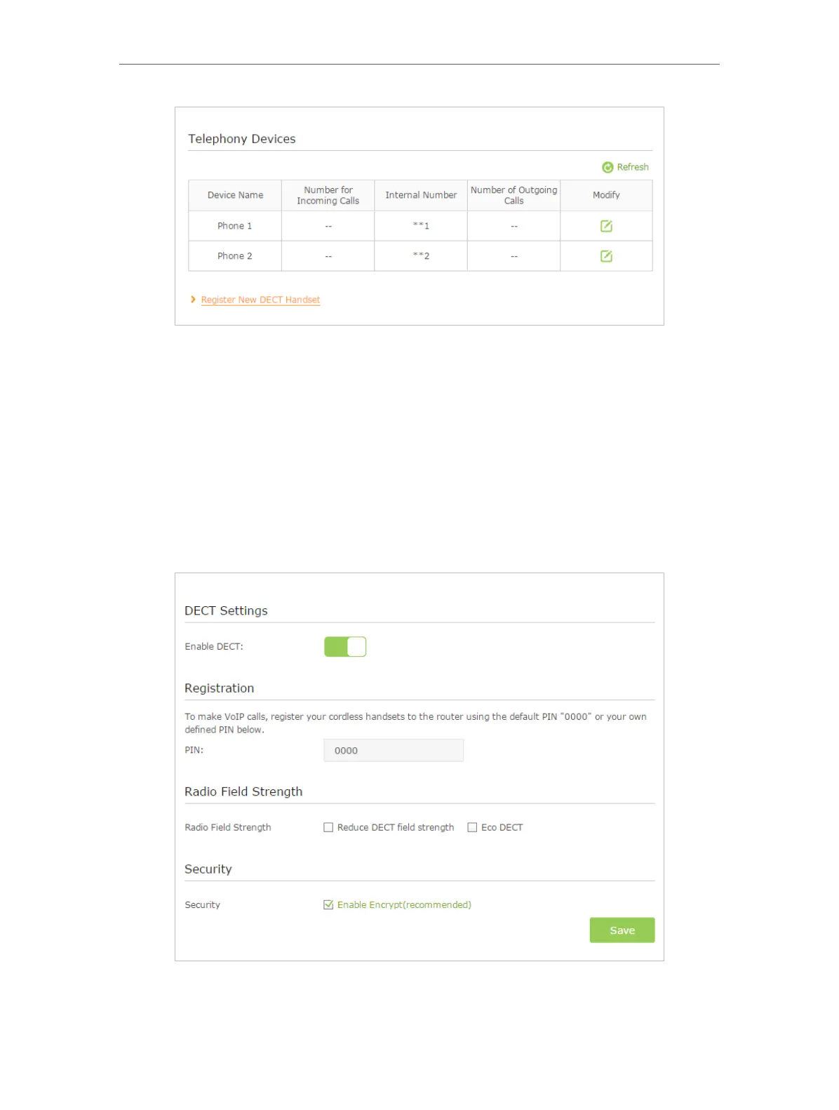
Task: Click the Modify column header
Action: 606,195
